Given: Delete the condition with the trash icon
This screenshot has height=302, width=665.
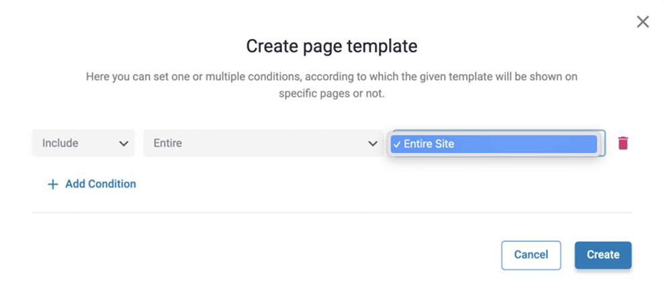Looking at the screenshot, I should (623, 143).
